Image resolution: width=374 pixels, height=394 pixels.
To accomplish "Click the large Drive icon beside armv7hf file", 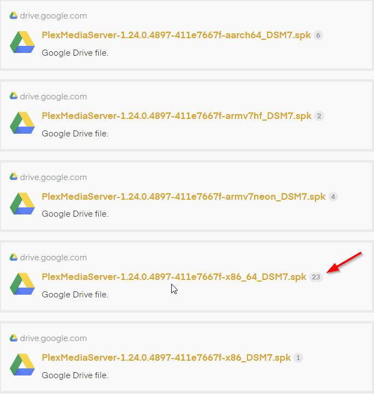I will coord(22,123).
